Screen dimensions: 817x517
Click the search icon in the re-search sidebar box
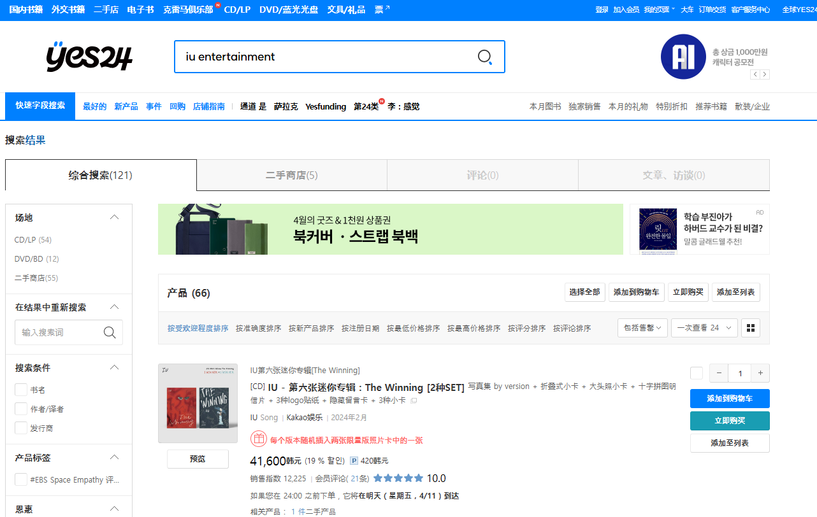pyautogui.click(x=110, y=332)
